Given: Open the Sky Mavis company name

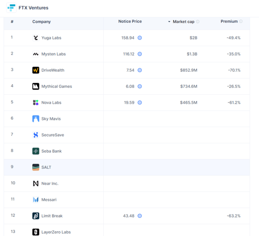Looking at the screenshot, I should [x=51, y=119].
